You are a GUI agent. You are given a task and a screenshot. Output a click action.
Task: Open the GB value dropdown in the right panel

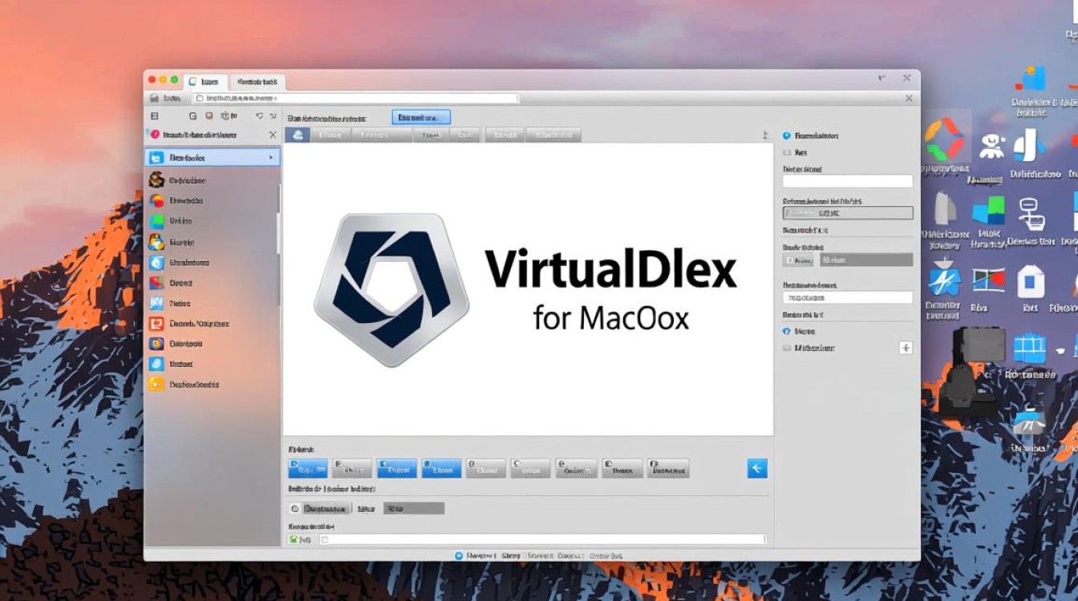(x=846, y=212)
